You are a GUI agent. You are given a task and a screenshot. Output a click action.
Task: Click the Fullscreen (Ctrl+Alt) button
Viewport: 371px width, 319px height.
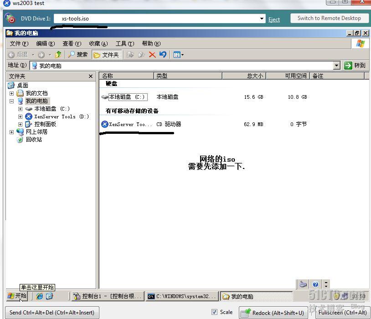pyautogui.click(x=342, y=312)
